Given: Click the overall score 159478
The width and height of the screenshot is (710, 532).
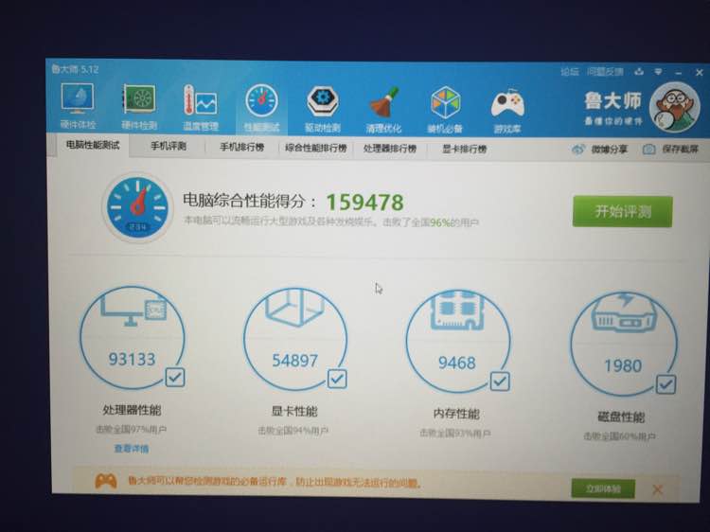Looking at the screenshot, I should 365,203.
